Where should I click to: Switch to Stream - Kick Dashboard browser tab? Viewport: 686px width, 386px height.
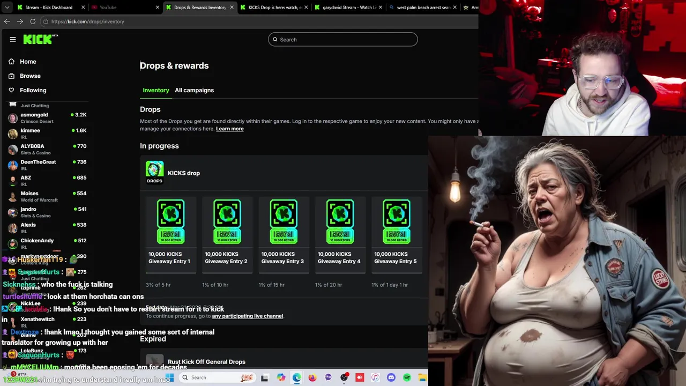(x=49, y=8)
